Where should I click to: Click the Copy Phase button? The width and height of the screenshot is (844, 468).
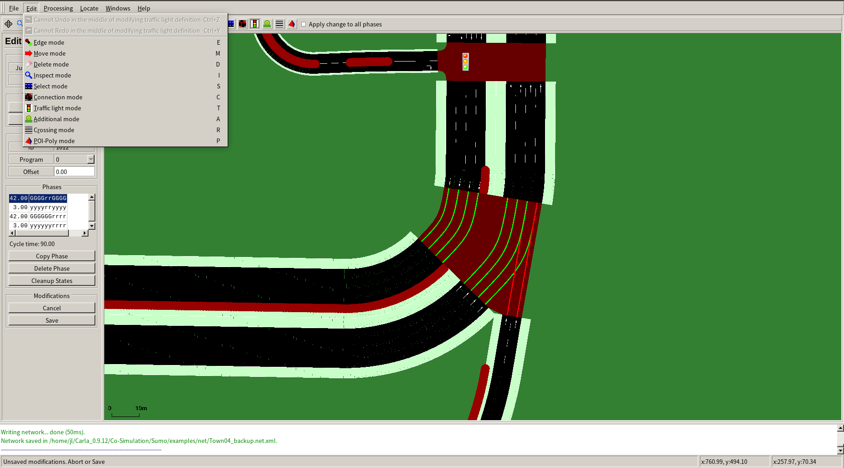point(52,256)
